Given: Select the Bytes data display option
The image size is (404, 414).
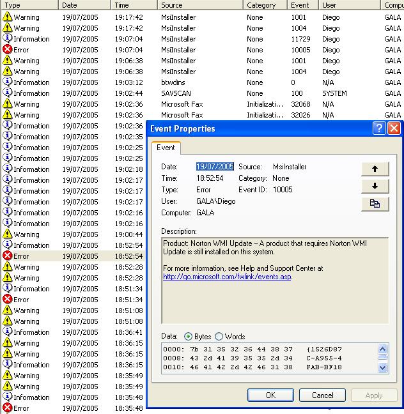Looking at the screenshot, I should click(x=188, y=336).
